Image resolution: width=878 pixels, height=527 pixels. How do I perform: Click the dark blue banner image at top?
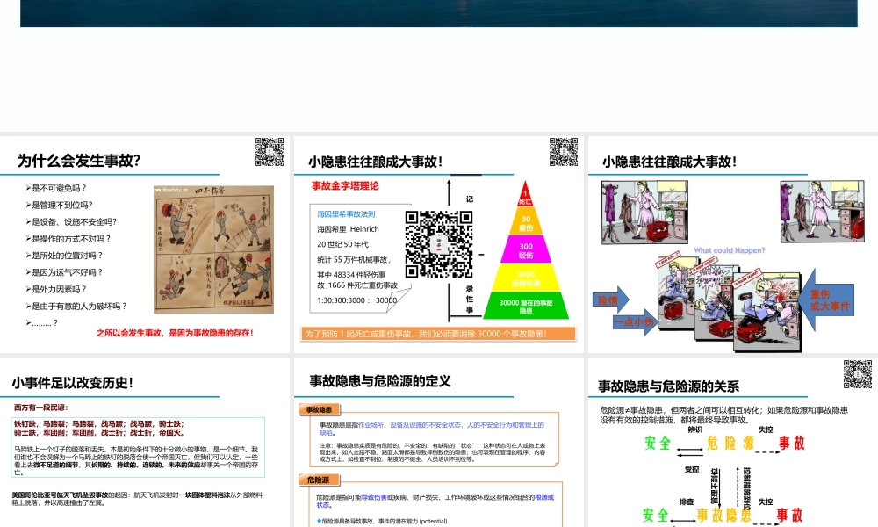tap(439, 12)
